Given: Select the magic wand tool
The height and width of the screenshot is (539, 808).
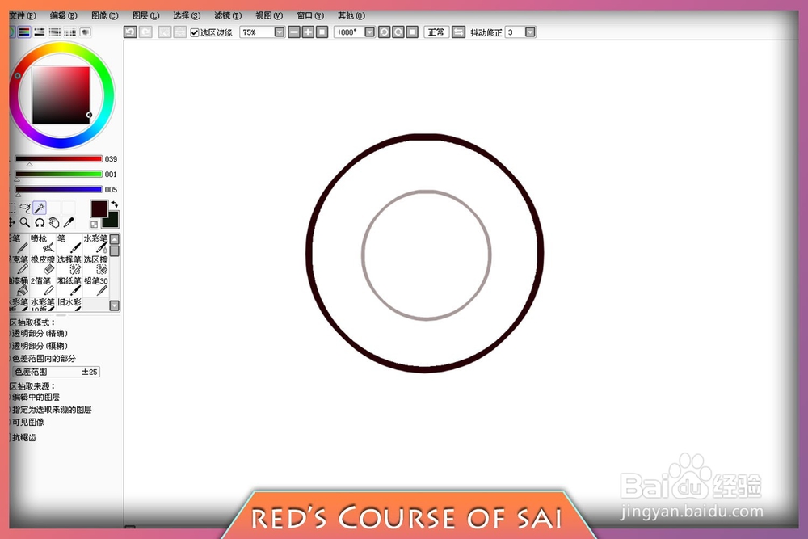Looking at the screenshot, I should pos(40,208).
